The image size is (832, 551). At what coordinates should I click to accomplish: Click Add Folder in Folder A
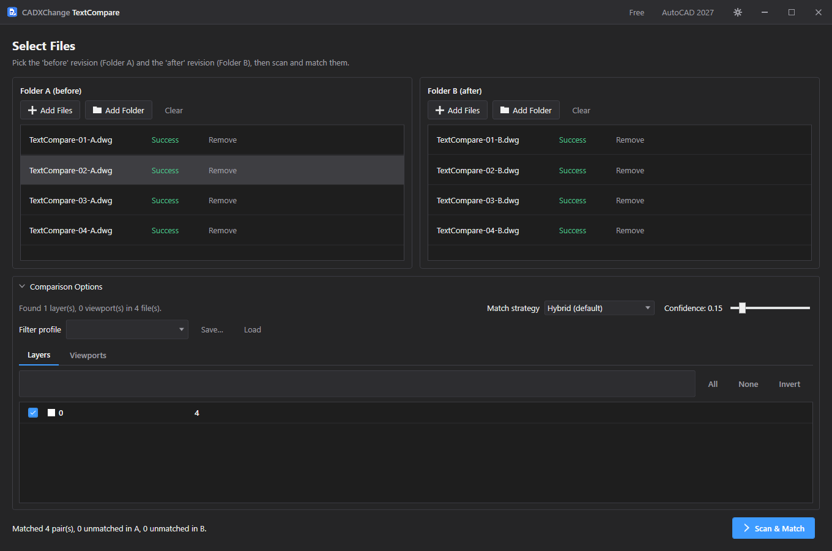pyautogui.click(x=119, y=110)
